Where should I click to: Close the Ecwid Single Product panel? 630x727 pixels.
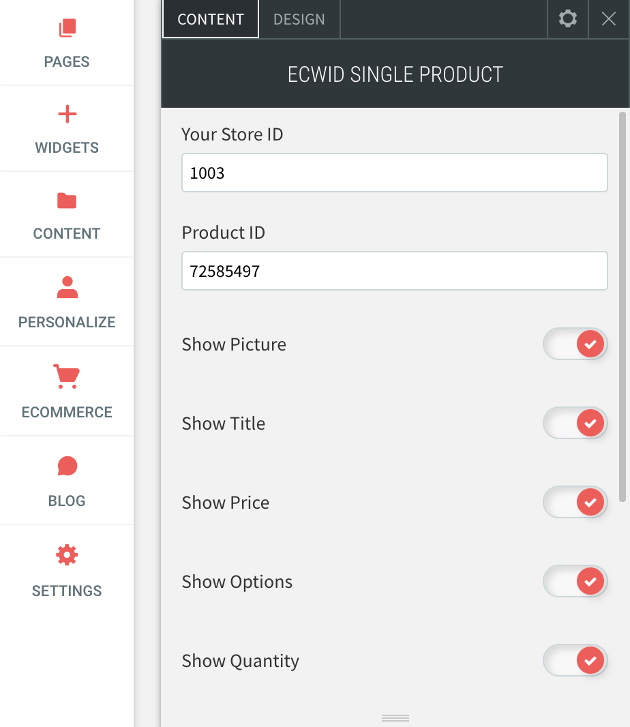pyautogui.click(x=608, y=19)
